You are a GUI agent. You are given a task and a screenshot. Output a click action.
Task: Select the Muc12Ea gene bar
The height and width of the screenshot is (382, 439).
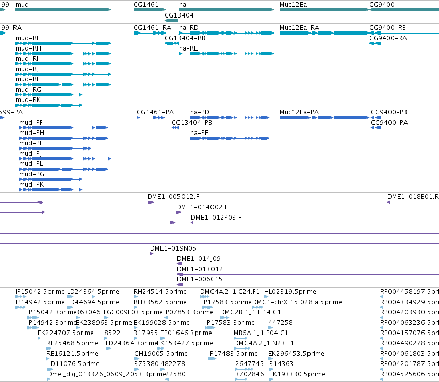(x=324, y=10)
